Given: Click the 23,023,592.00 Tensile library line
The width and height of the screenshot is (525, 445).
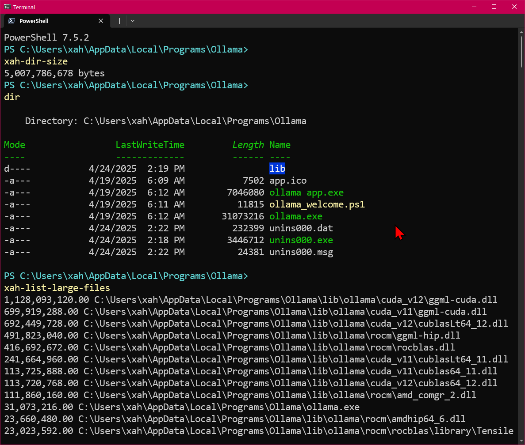Looking at the screenshot, I should click(x=258, y=431).
